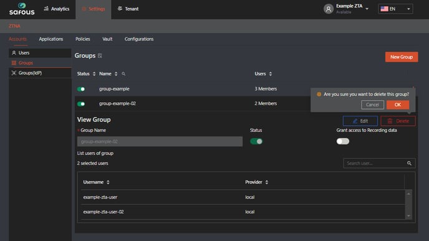
Task: Toggle status switch for group-example
Action: click(x=81, y=89)
